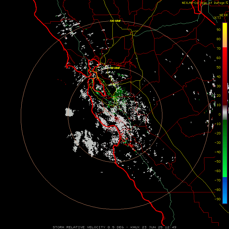Select the positive 60 scale label

click(219, 58)
